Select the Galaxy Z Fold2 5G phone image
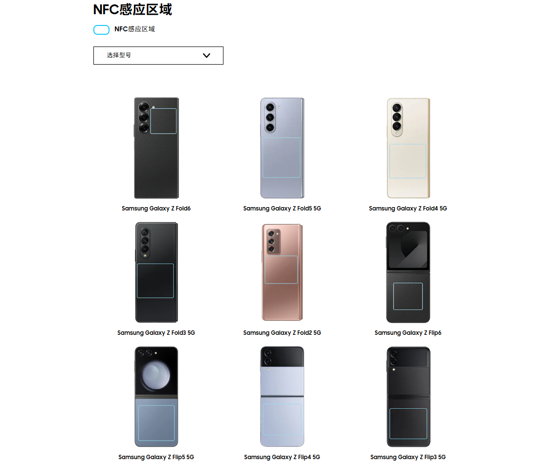 click(x=282, y=272)
